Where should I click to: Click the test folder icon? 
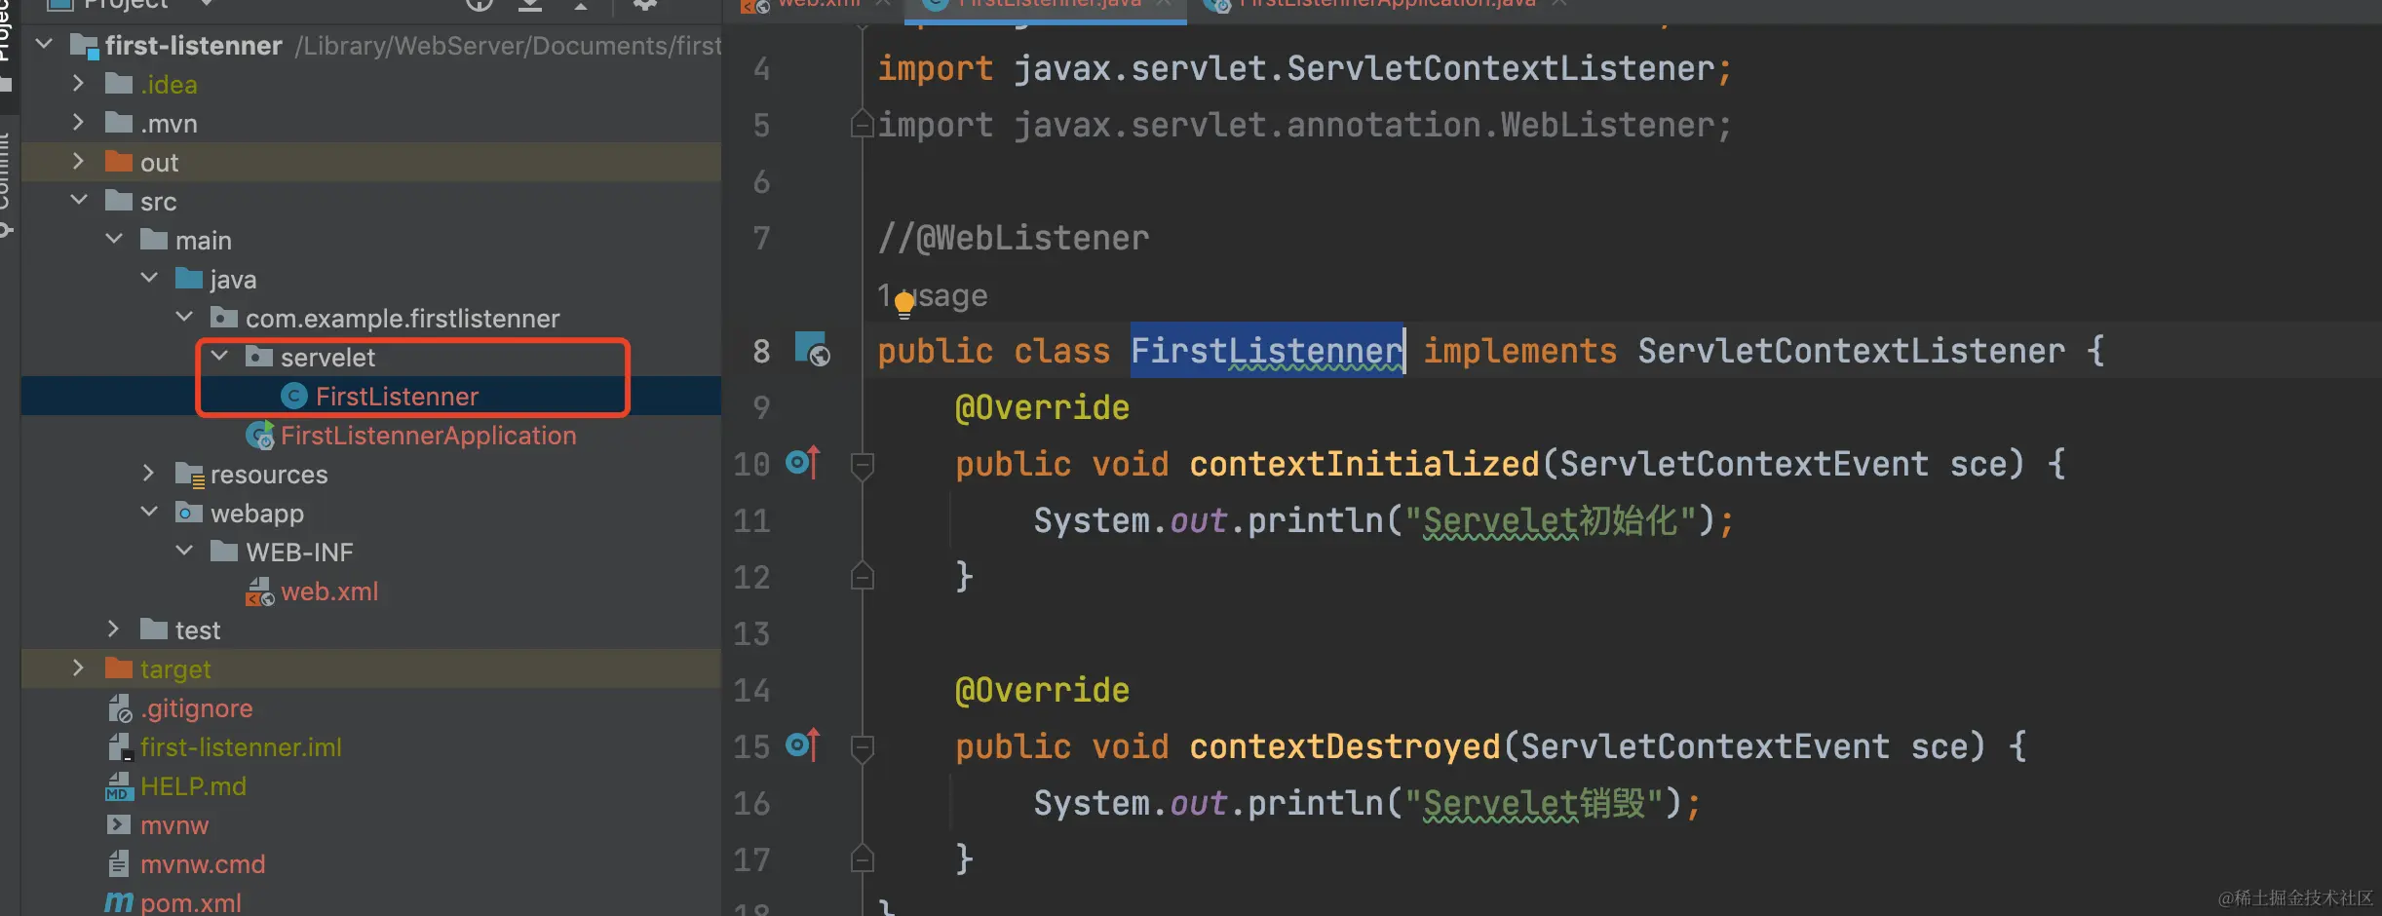tap(154, 630)
